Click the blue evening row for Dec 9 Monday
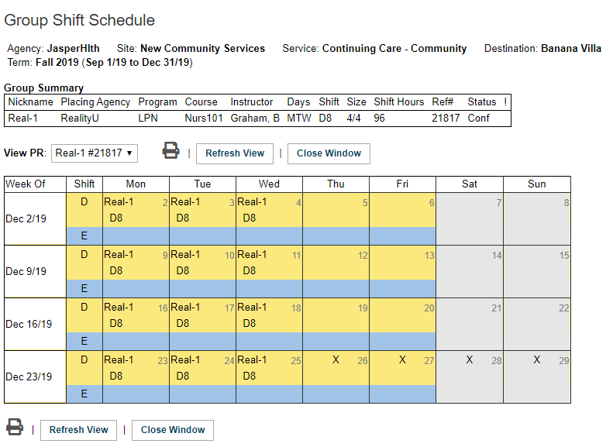The width and height of the screenshot is (613, 447). (136, 288)
